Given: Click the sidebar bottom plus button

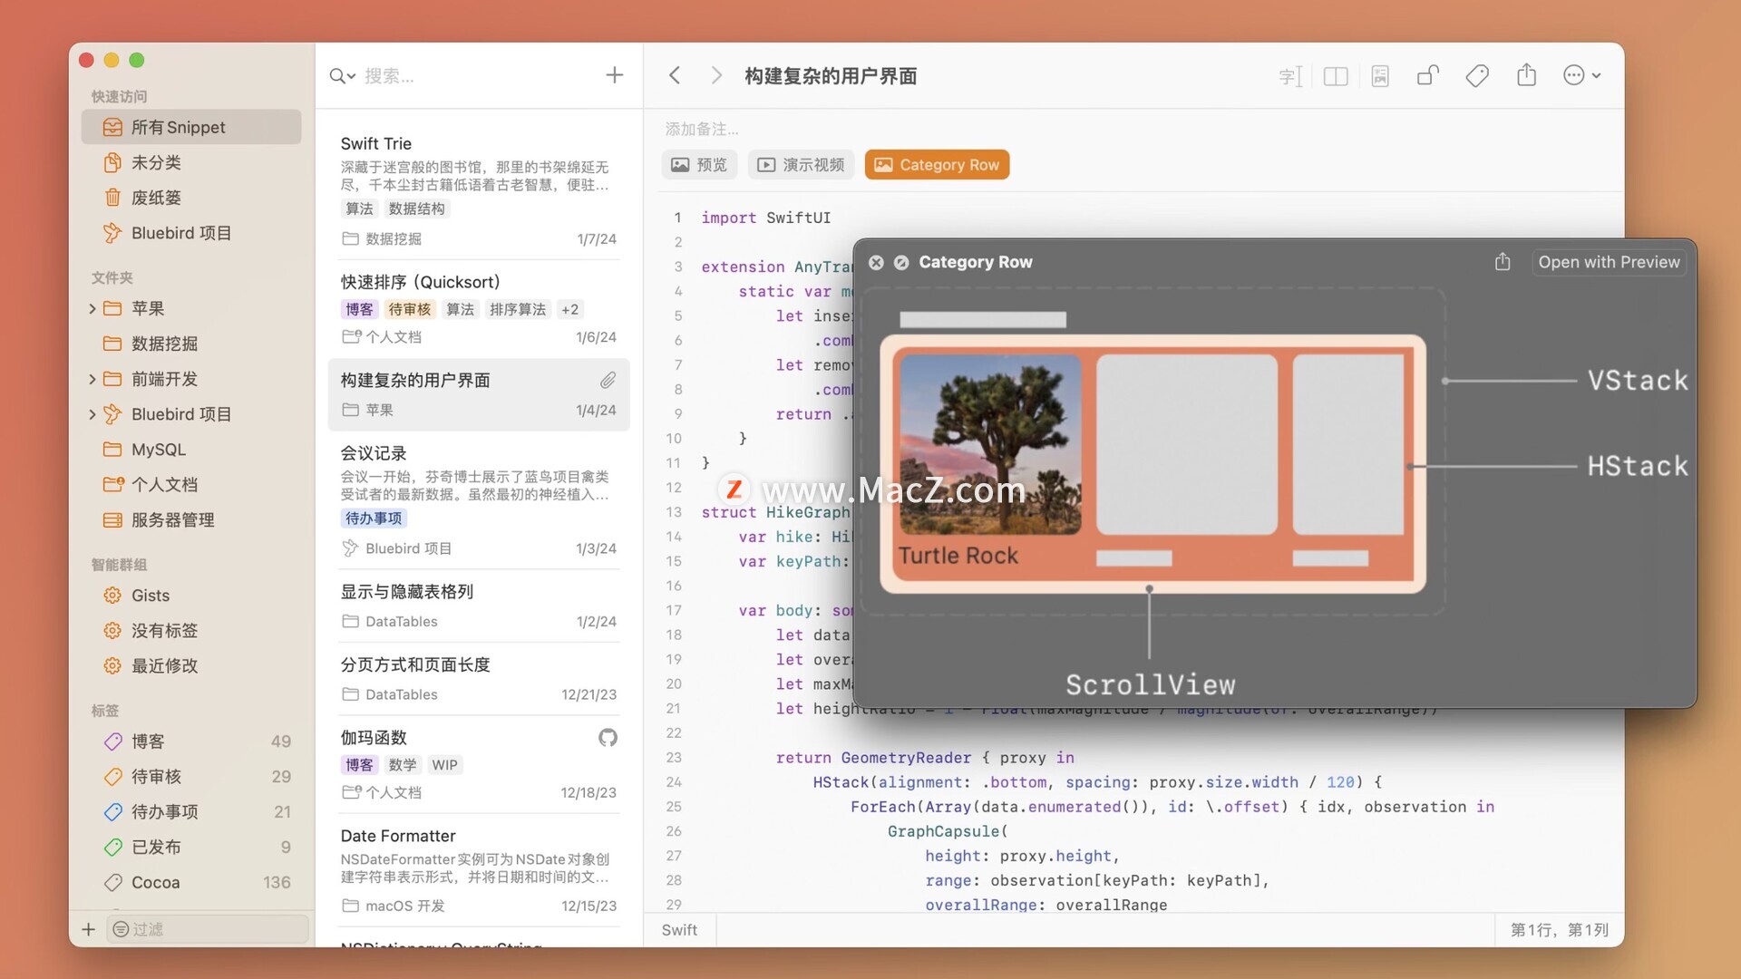Looking at the screenshot, I should (88, 929).
